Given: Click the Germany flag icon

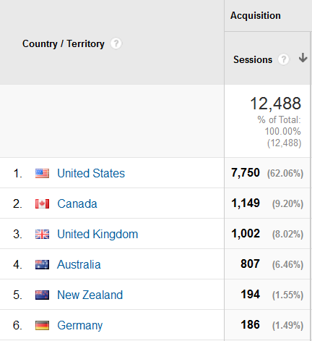Looking at the screenshot, I should pyautogui.click(x=42, y=325).
